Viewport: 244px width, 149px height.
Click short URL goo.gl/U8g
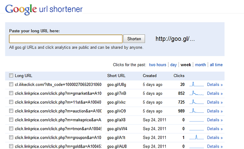[117, 85]
